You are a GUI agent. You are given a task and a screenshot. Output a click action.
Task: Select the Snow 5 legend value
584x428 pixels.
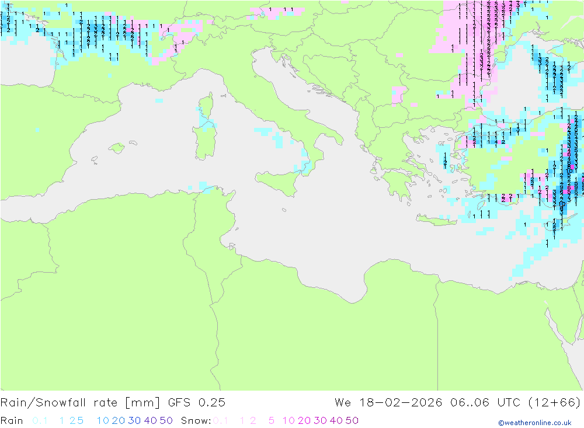pyautogui.click(x=272, y=420)
